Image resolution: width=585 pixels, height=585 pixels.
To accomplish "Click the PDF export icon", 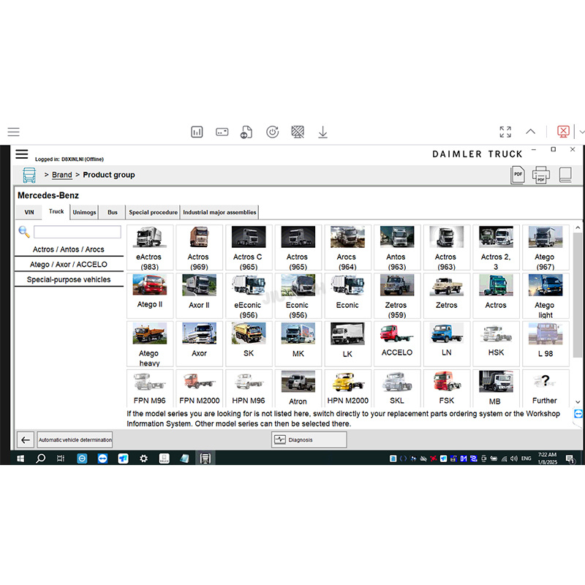I will [x=518, y=175].
